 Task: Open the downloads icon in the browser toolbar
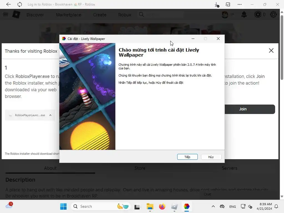pos(217,4)
